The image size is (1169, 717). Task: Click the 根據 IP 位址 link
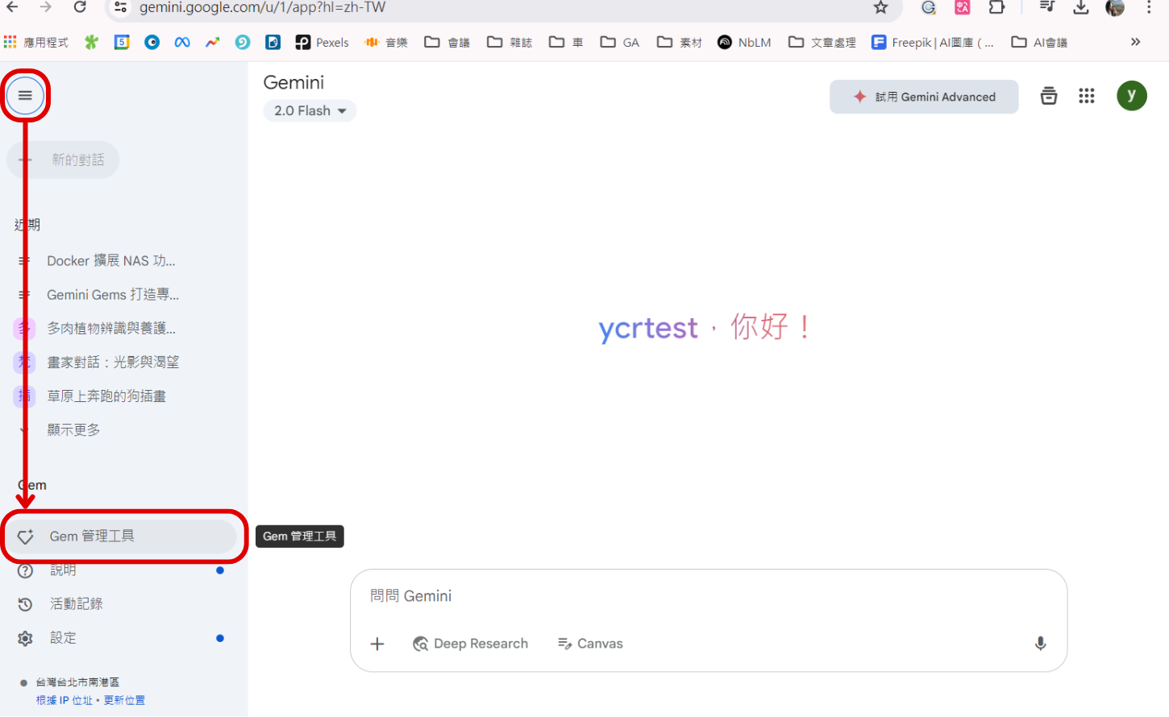[64, 700]
